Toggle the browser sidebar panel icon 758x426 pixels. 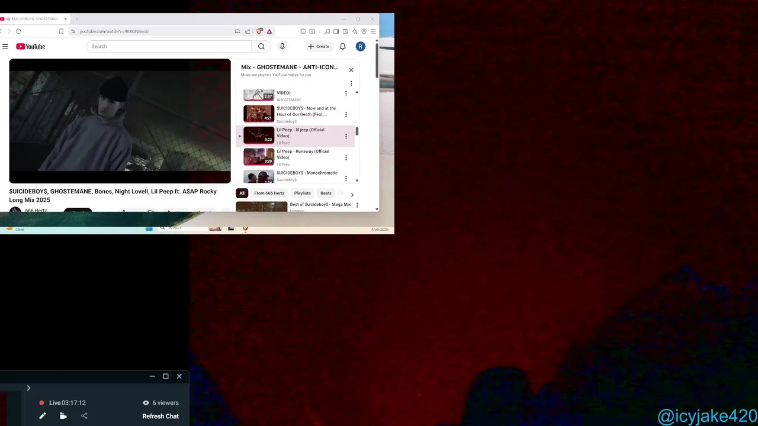click(x=336, y=31)
